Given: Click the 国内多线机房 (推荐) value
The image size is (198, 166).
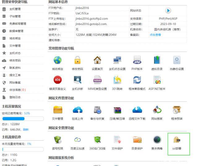Looking at the screenshot, I should 167,29.
